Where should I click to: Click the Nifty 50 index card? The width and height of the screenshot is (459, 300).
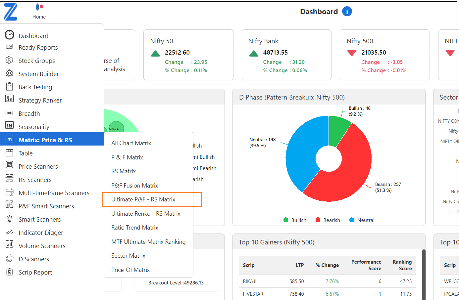pos(188,55)
